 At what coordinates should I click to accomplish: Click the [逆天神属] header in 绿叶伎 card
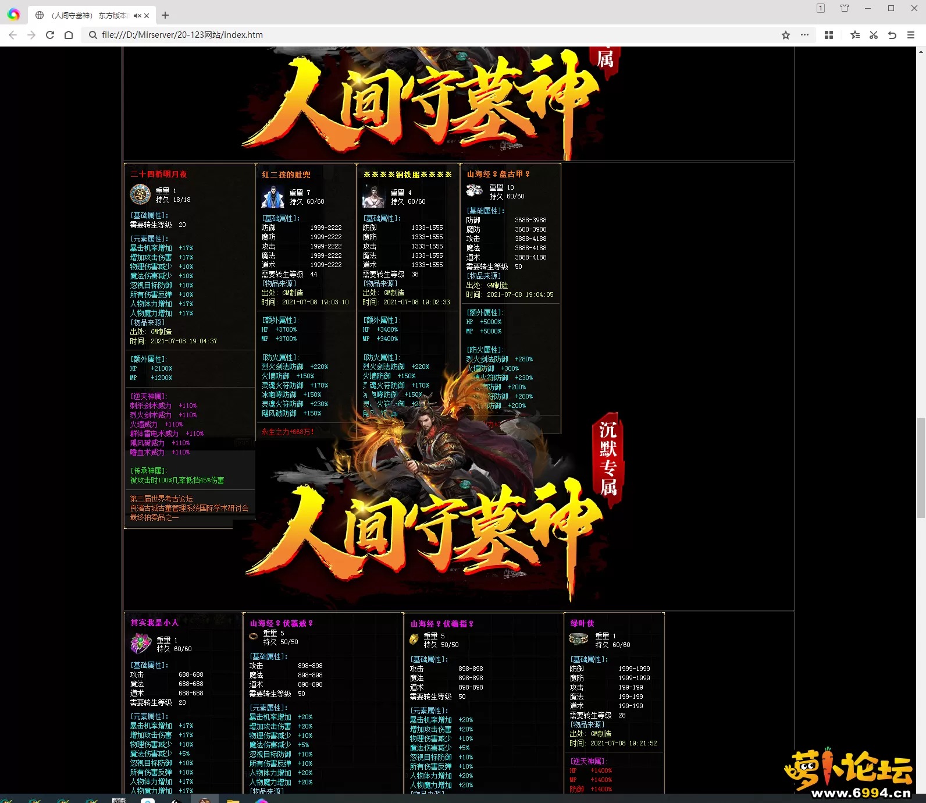[589, 761]
